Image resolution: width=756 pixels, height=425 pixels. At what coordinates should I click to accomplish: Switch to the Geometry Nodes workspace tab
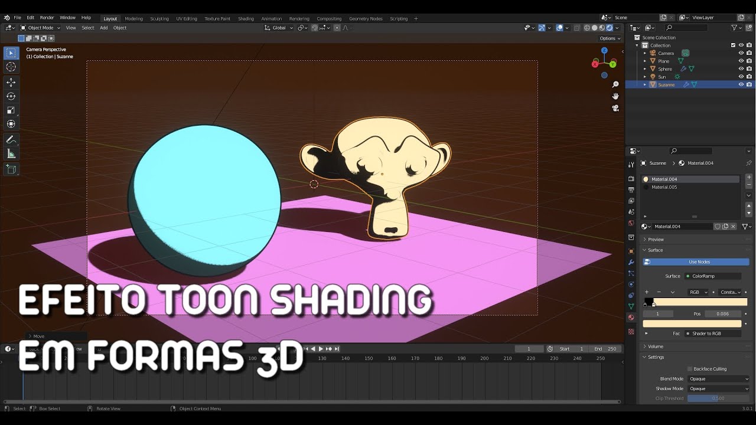[366, 18]
